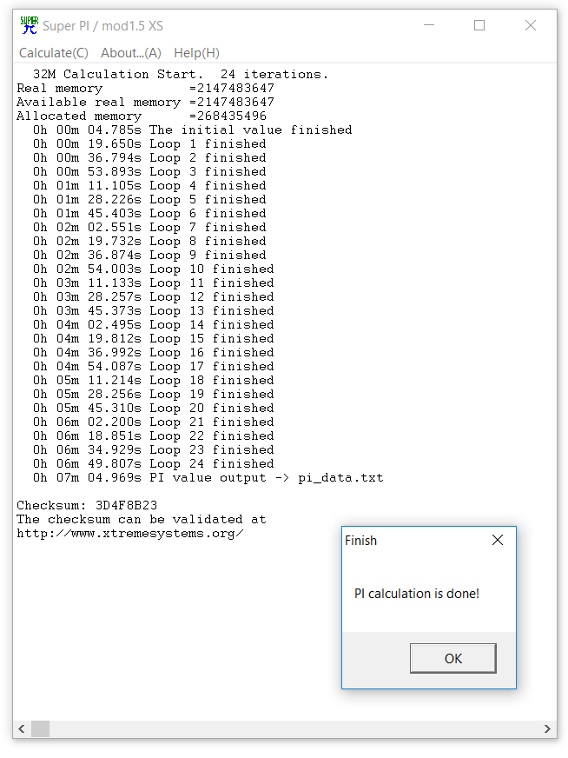Click the pi_data.txt output line
This screenshot has width=568, height=758.
pos(208,478)
